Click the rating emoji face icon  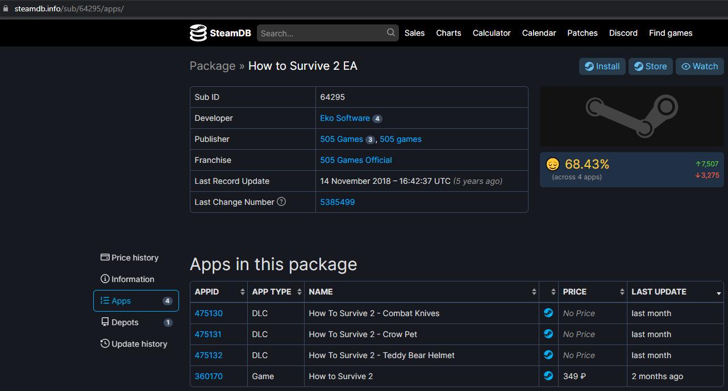(x=552, y=165)
